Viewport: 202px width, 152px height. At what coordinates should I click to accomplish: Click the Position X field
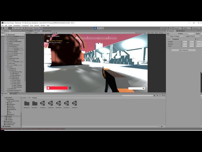(x=184, y=42)
